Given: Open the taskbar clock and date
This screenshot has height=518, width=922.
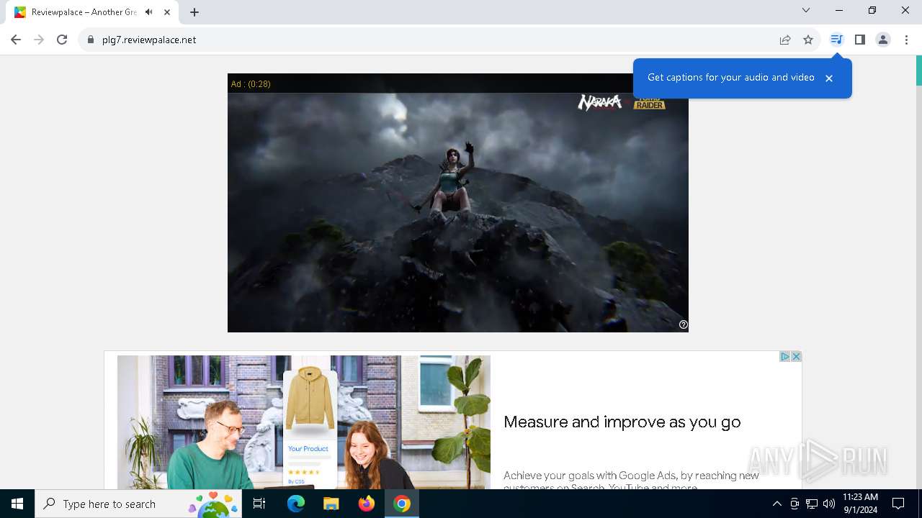Looking at the screenshot, I should pyautogui.click(x=860, y=504).
